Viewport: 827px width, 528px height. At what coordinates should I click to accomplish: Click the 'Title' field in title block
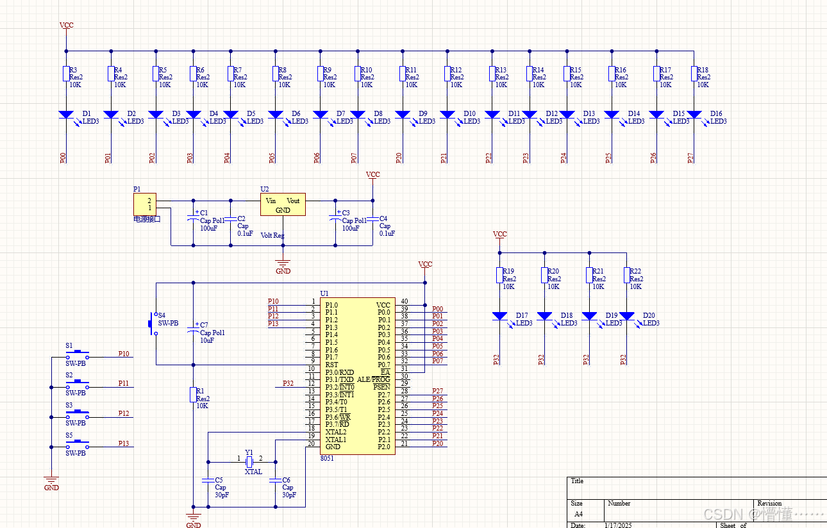click(577, 481)
